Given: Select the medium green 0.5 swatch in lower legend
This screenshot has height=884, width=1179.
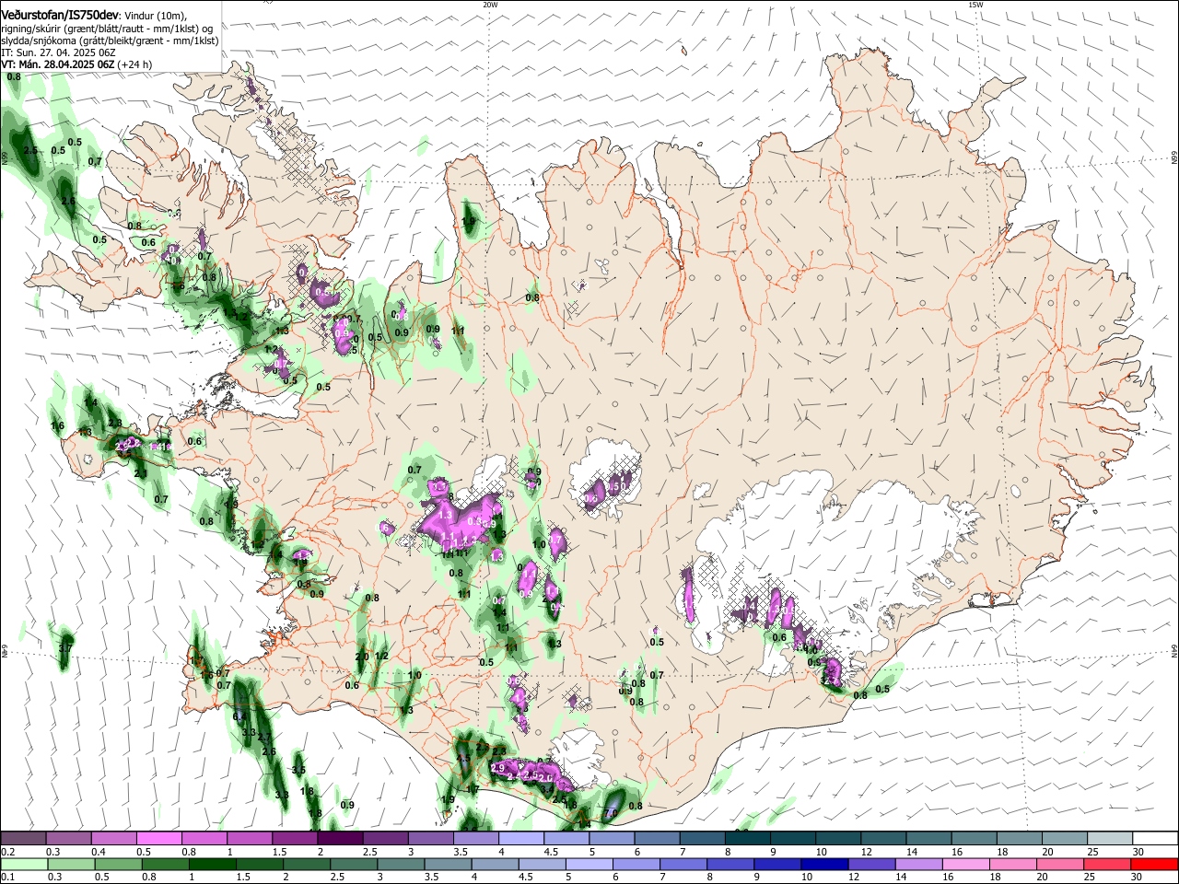Looking at the screenshot, I should coord(118,865).
